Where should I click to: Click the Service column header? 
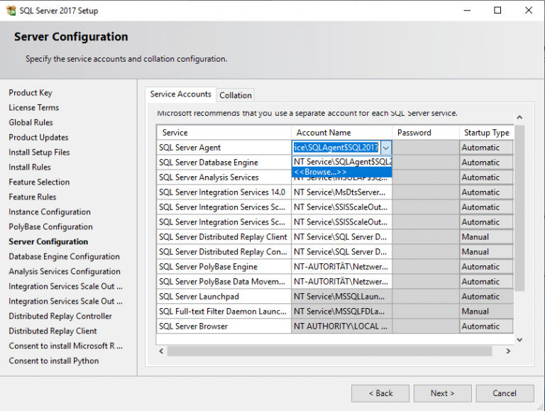224,133
